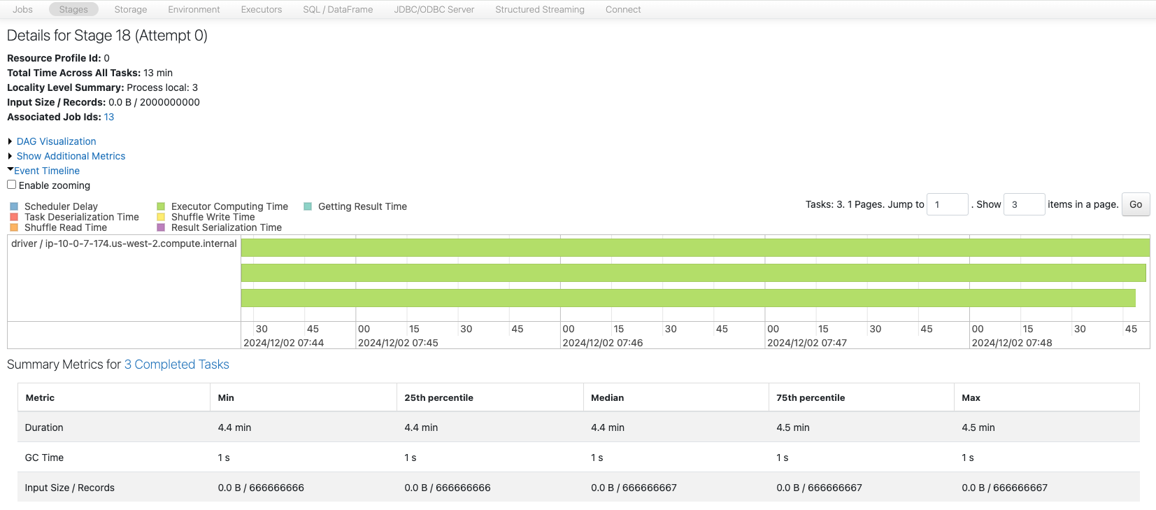Click the Scheduler Delay blue legend swatch
This screenshot has height=510, width=1156.
(x=14, y=206)
